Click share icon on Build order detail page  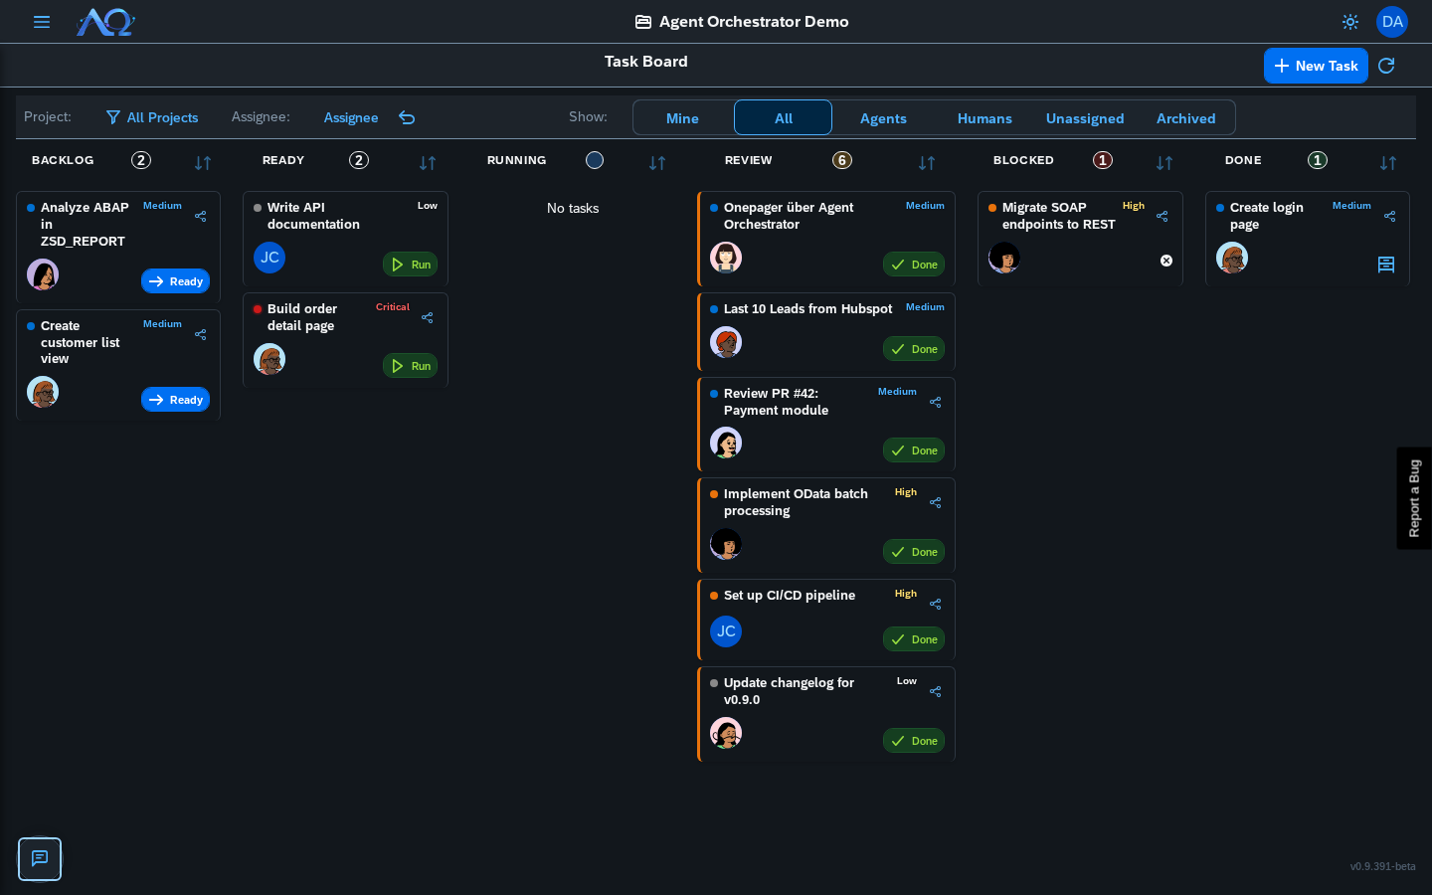(x=428, y=317)
